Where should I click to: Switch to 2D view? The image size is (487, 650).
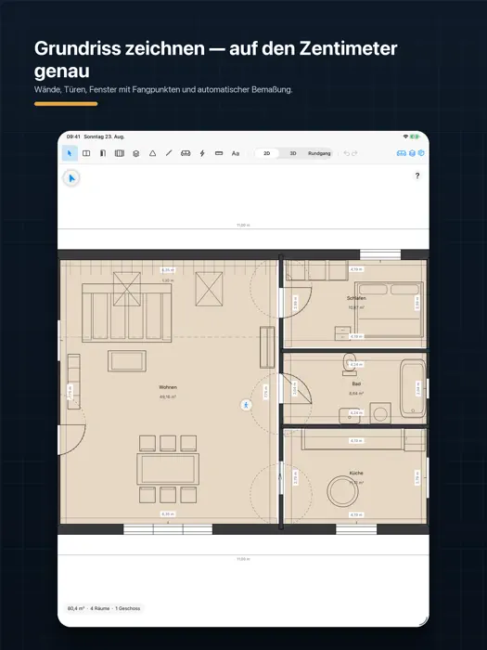point(267,153)
